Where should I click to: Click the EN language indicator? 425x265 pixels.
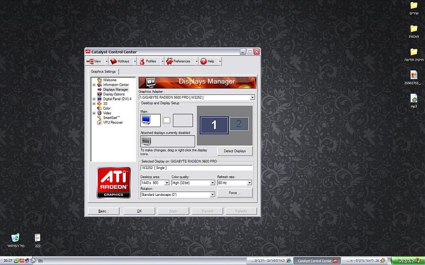coord(40,261)
